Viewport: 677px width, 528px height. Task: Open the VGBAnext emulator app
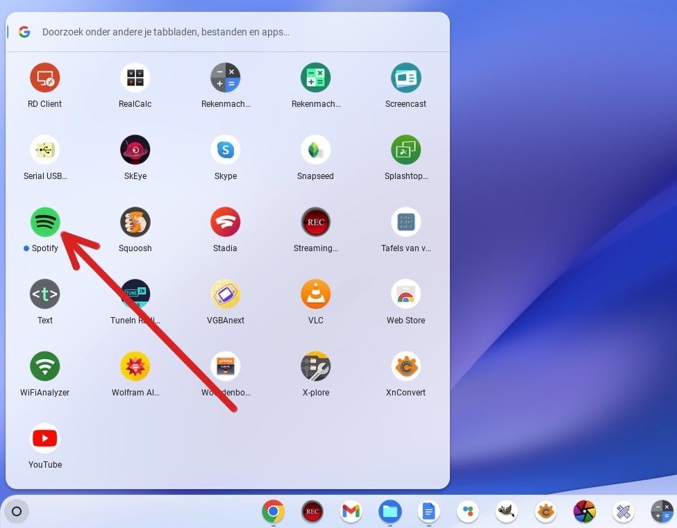(x=226, y=293)
